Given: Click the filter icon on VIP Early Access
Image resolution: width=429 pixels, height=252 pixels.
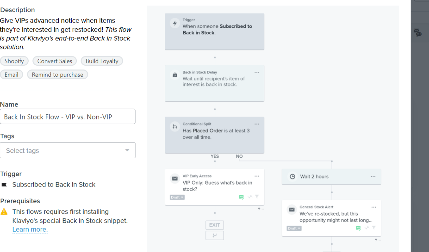Looking at the screenshot, I should pos(257,197).
